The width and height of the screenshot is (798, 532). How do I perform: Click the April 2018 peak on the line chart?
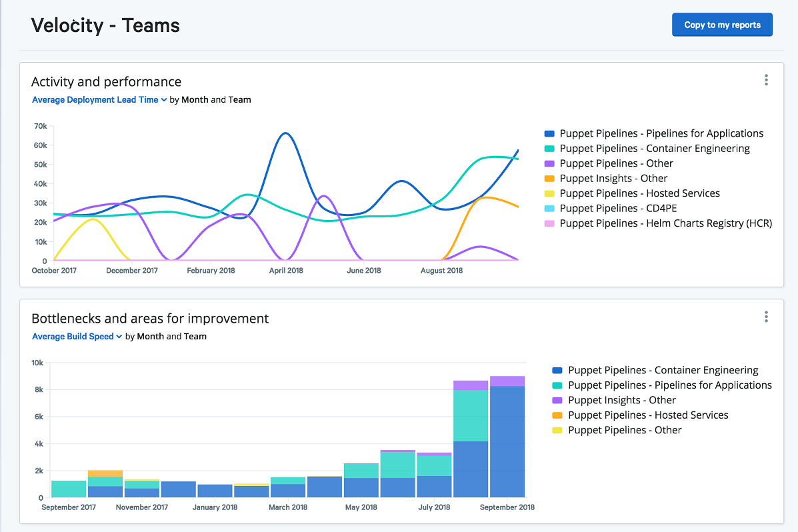[284, 134]
